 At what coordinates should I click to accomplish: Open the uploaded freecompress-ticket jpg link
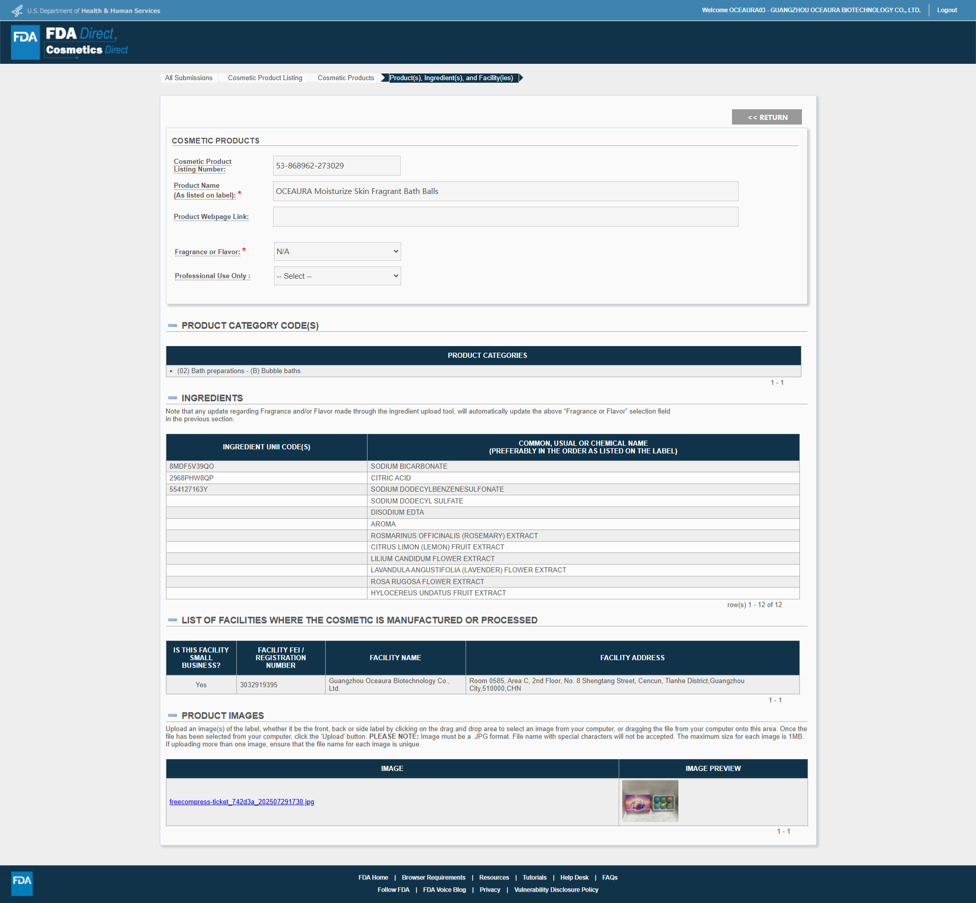pos(241,802)
